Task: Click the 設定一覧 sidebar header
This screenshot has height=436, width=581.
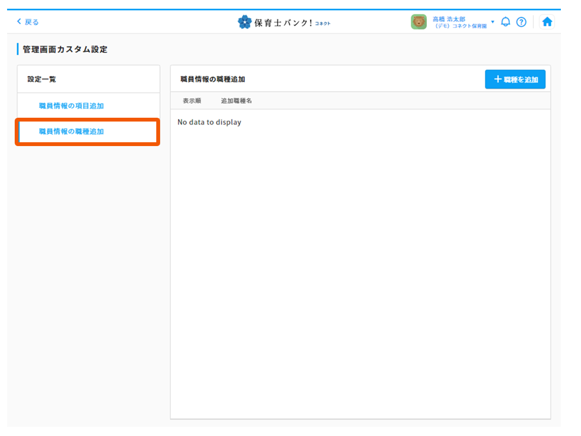Action: coord(42,80)
